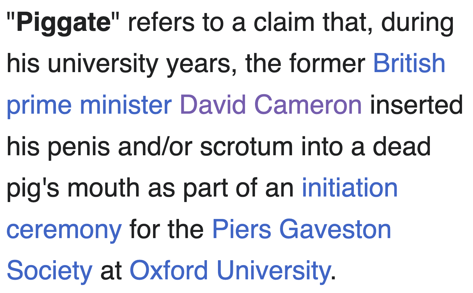The height and width of the screenshot is (293, 473).
Task: Open the David Cameron link
Action: [271, 105]
